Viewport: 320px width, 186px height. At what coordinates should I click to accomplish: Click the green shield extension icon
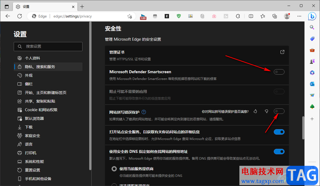click(x=179, y=16)
